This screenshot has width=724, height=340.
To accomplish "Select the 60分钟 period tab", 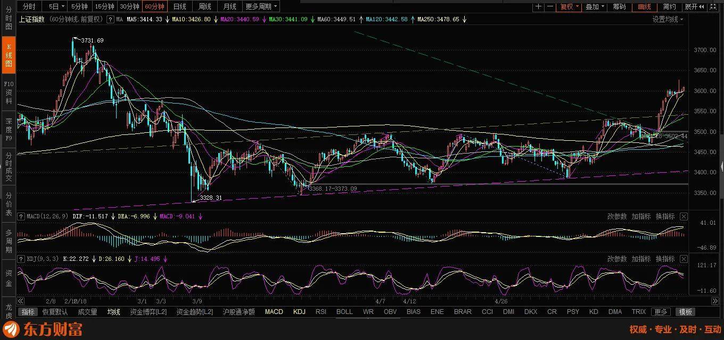I will point(155,6).
